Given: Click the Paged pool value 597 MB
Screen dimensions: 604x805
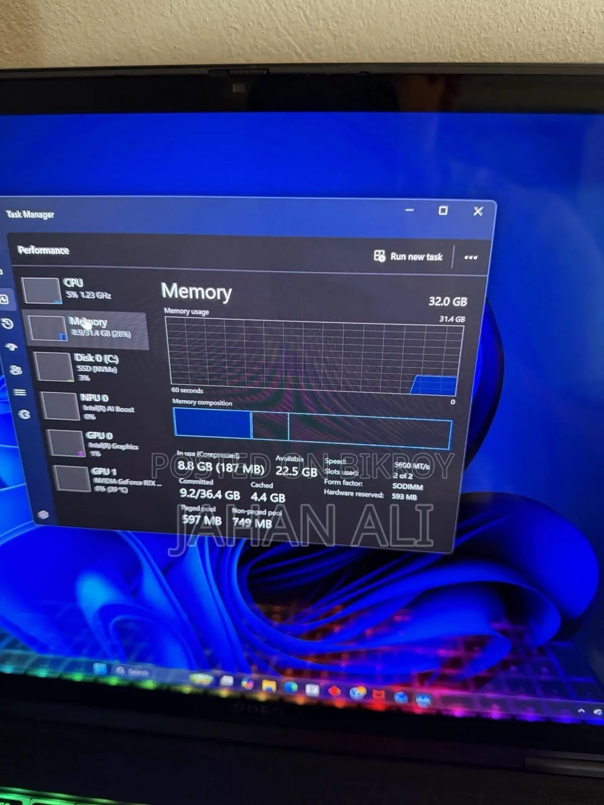Looking at the screenshot, I should pyautogui.click(x=201, y=519).
